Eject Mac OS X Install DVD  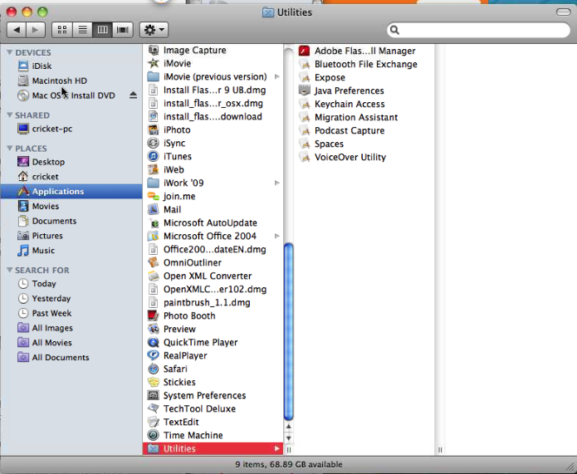tap(133, 95)
